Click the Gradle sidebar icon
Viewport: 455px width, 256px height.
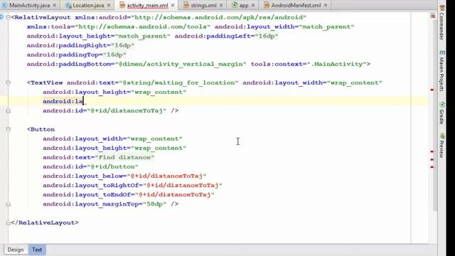[442, 105]
